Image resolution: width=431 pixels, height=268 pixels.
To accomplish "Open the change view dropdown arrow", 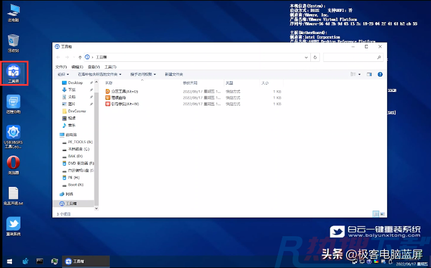I will click(359, 74).
